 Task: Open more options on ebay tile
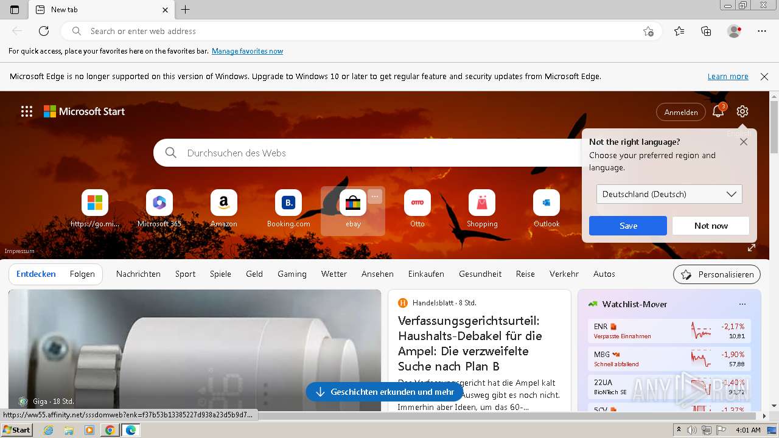point(375,196)
